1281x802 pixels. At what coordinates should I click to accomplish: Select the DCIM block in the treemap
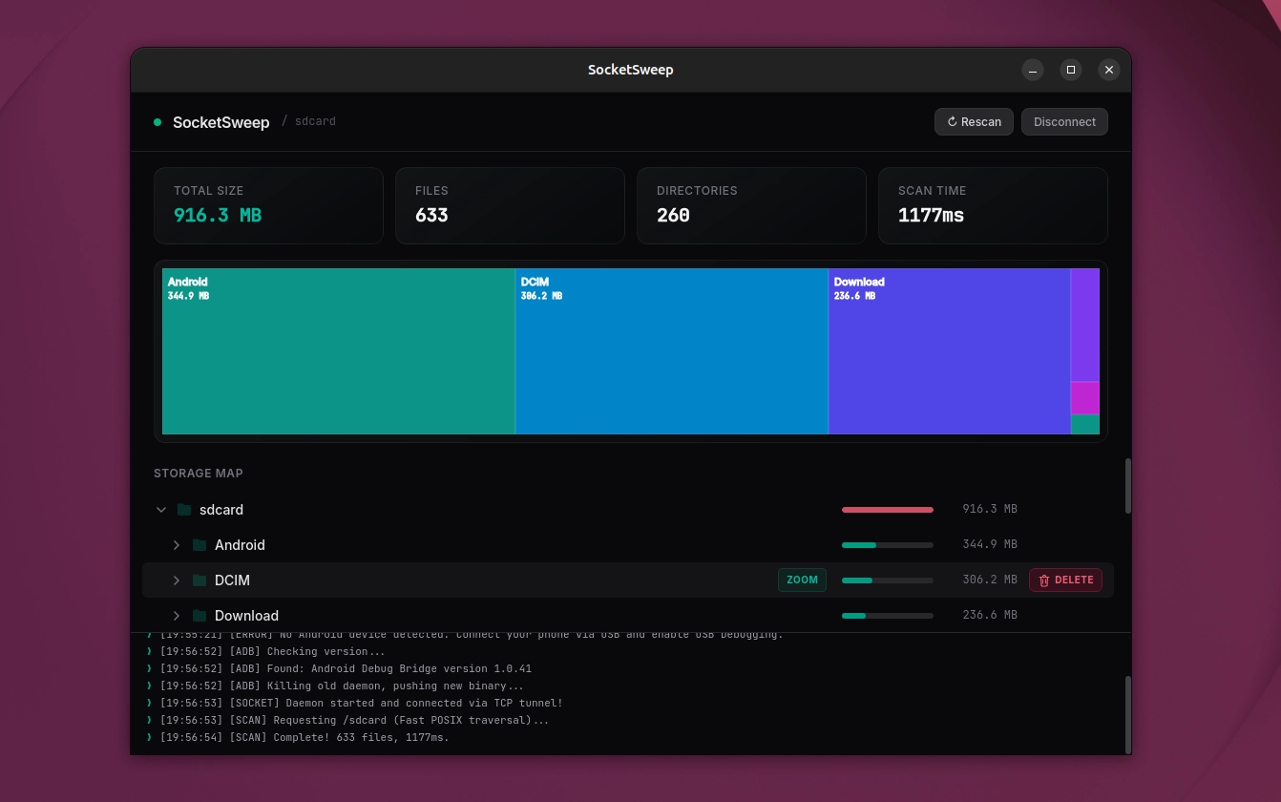point(672,351)
